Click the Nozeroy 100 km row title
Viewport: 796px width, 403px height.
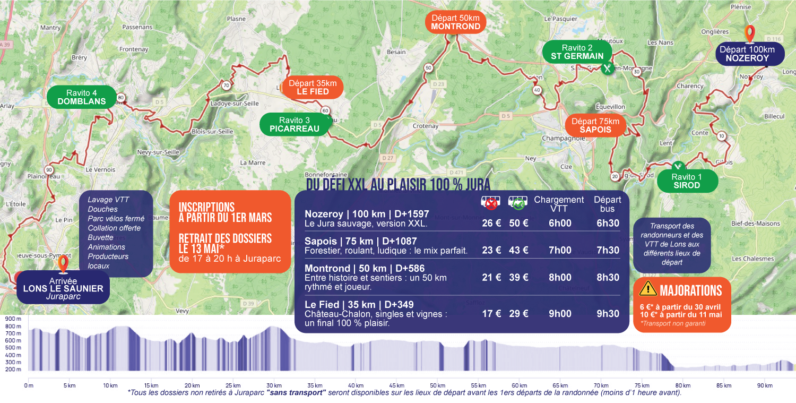(367, 214)
